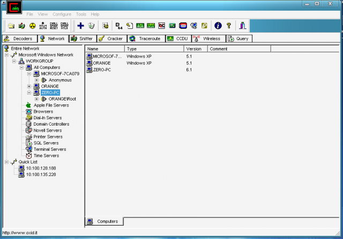This screenshot has width=343, height=239.
Task: Click the Exit door icon
Action: tap(242, 26)
